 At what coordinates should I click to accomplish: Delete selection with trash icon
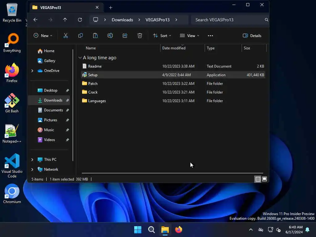click(x=140, y=36)
